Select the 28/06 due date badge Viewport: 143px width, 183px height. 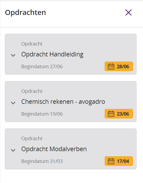click(x=119, y=66)
